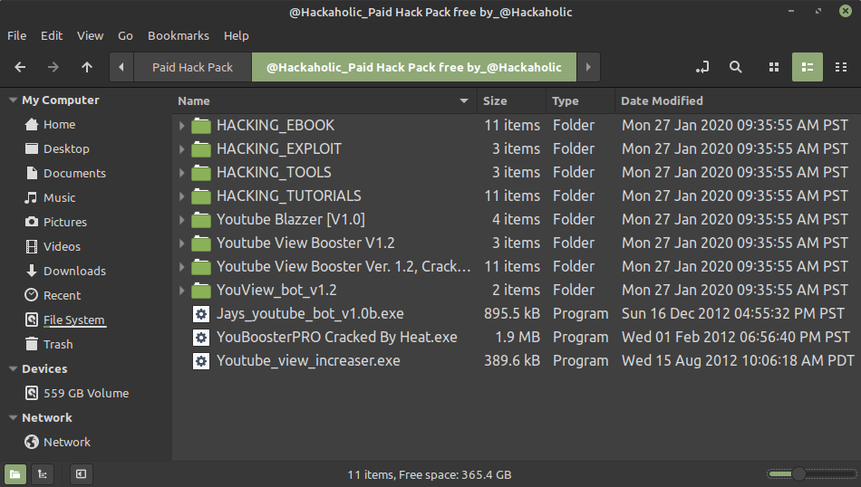Open the Help menu
Viewport: 861px width, 487px height.
coord(237,35)
